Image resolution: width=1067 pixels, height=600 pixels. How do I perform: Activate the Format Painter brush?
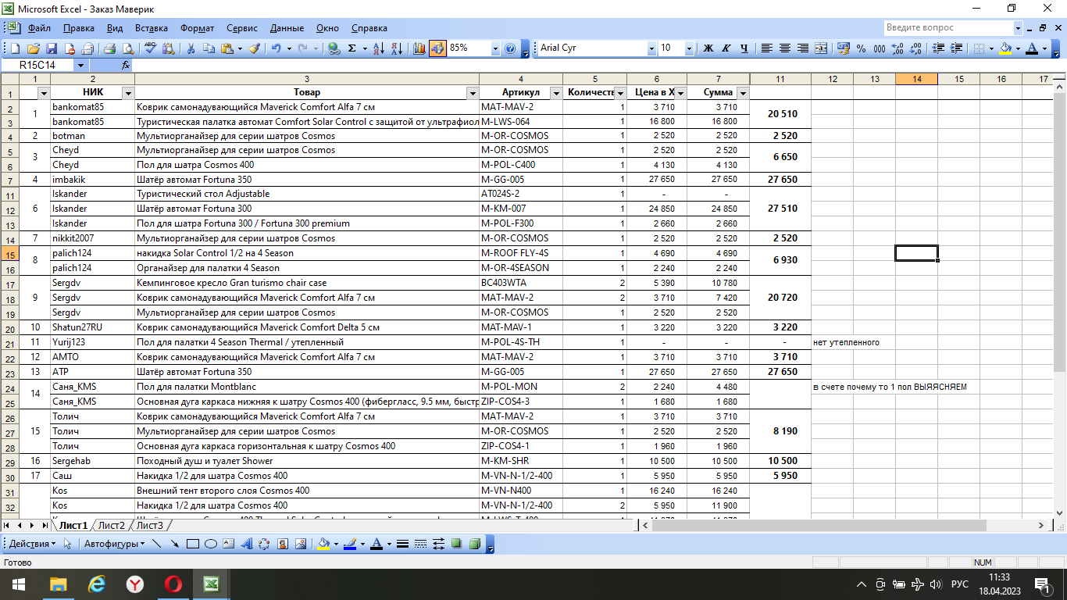(254, 48)
